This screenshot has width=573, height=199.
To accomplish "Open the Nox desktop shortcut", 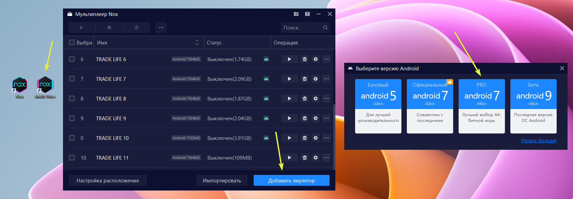I will click(20, 88).
